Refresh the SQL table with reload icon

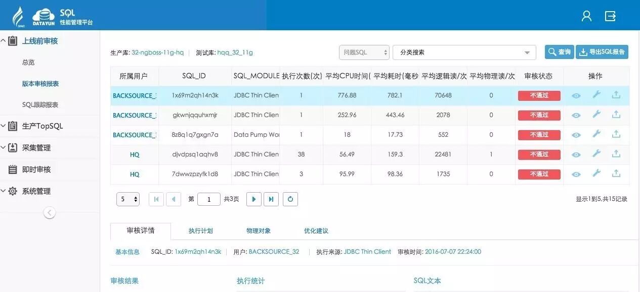tap(290, 199)
